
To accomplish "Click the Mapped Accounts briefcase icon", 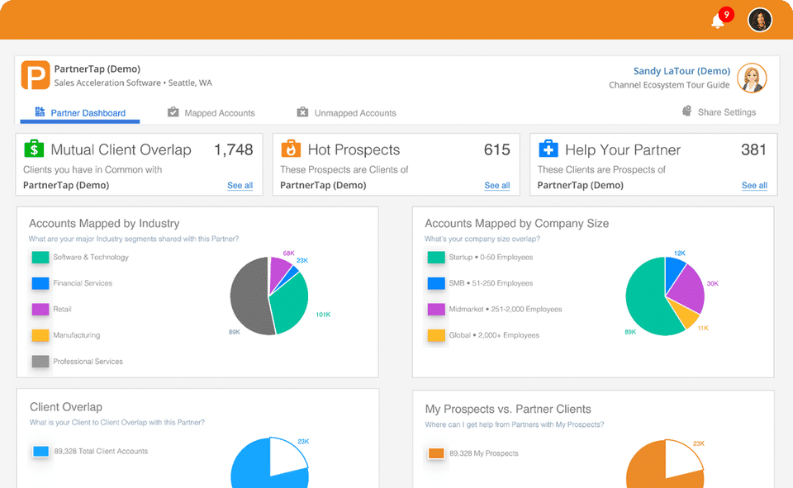I will (173, 111).
